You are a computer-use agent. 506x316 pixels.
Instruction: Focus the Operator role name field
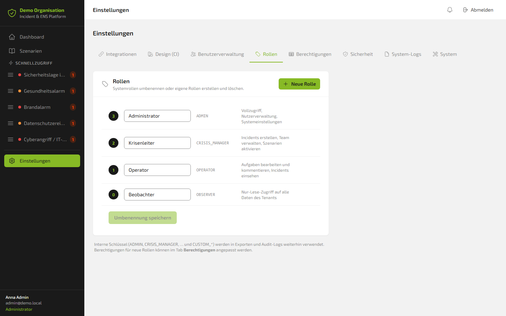157,170
